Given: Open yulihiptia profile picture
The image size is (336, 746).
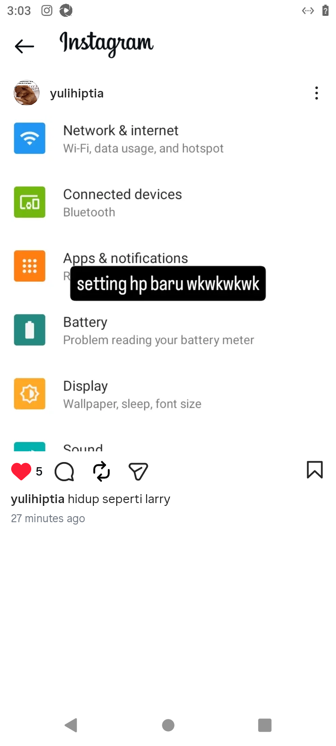Looking at the screenshot, I should pos(27,93).
